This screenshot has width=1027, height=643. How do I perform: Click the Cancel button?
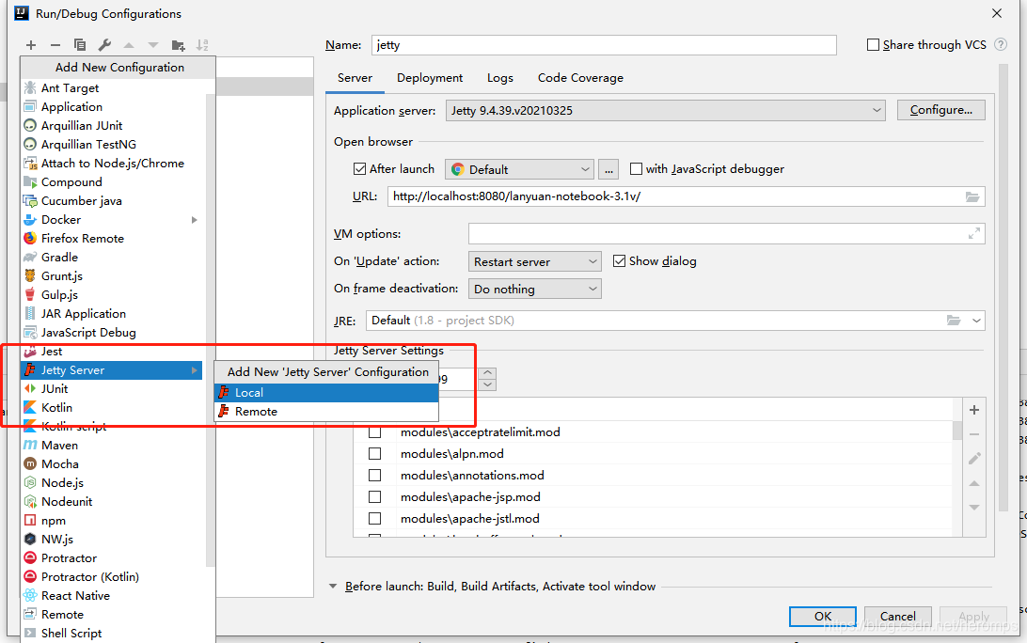pyautogui.click(x=898, y=616)
